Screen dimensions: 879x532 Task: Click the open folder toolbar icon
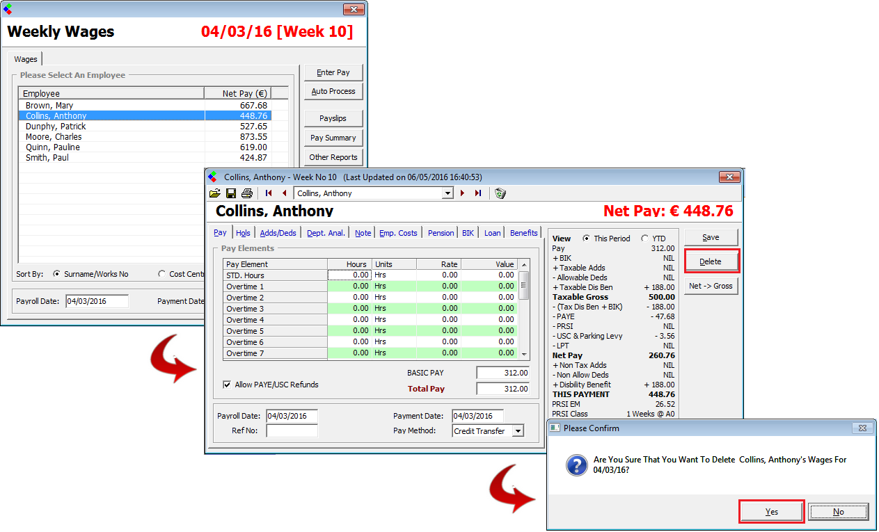click(214, 193)
